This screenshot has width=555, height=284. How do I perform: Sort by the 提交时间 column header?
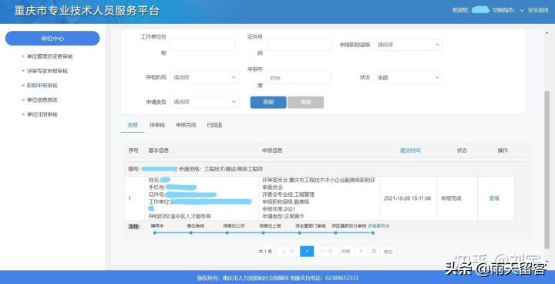coord(410,150)
